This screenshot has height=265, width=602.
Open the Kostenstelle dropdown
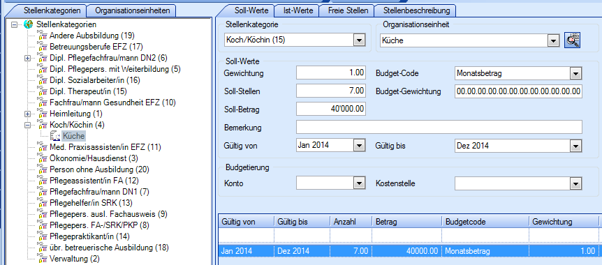coord(575,183)
